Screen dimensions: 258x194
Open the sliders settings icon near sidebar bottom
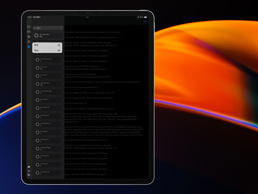[29, 171]
